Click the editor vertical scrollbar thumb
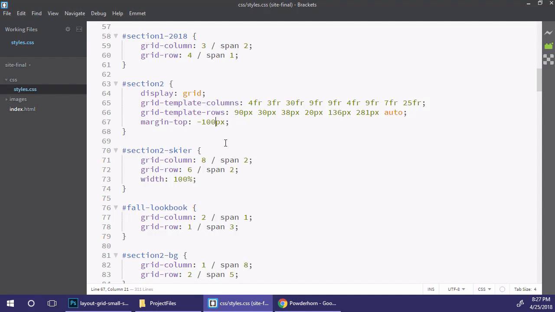Screen dimensions: 555x312 [x=539, y=80]
